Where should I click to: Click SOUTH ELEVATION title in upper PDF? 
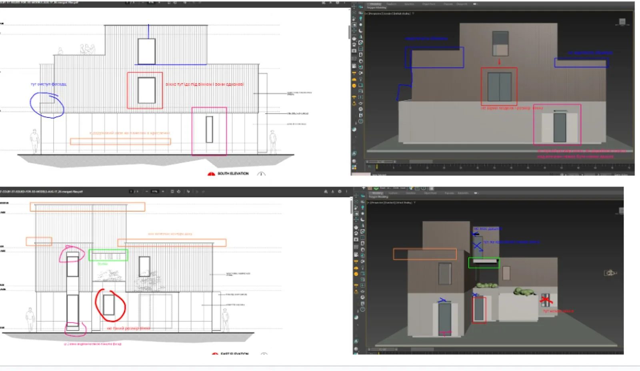[233, 174]
